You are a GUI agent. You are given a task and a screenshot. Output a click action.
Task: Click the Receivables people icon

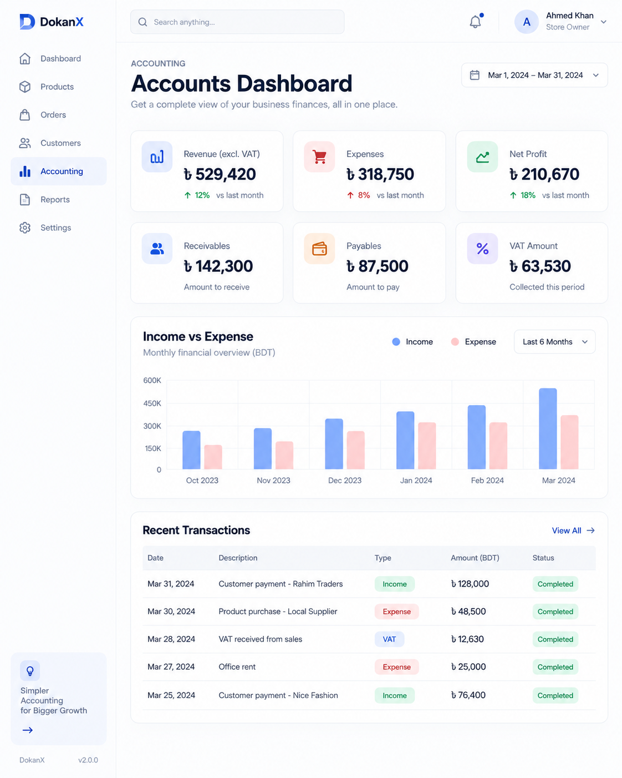pyautogui.click(x=157, y=249)
